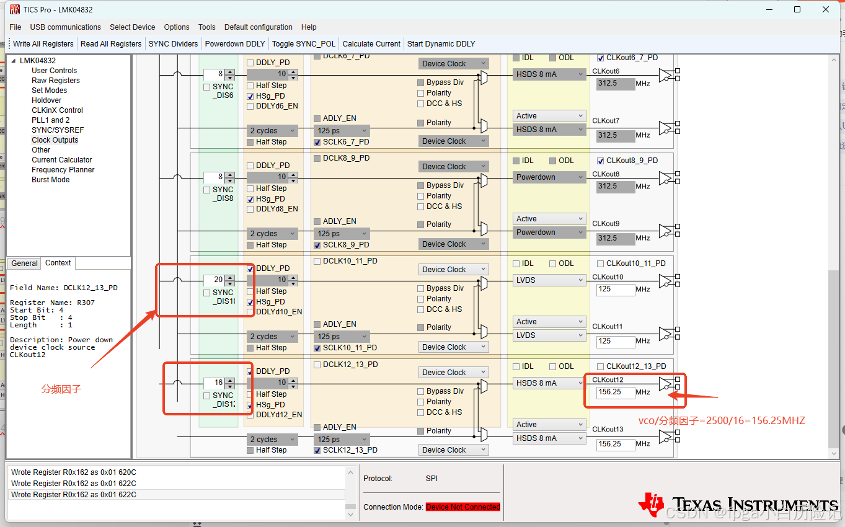The width and height of the screenshot is (845, 527).
Task: Open the Tools menu
Action: click(206, 27)
